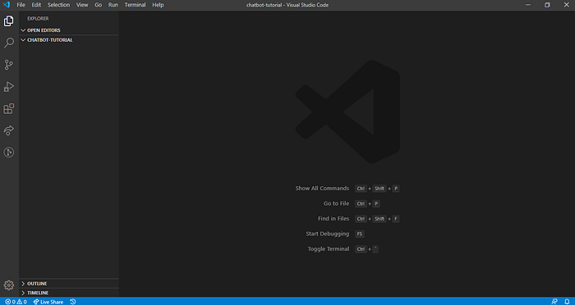Image resolution: width=575 pixels, height=305 pixels.
Task: Open the Git Graph style activity icon
Action: tap(9, 152)
